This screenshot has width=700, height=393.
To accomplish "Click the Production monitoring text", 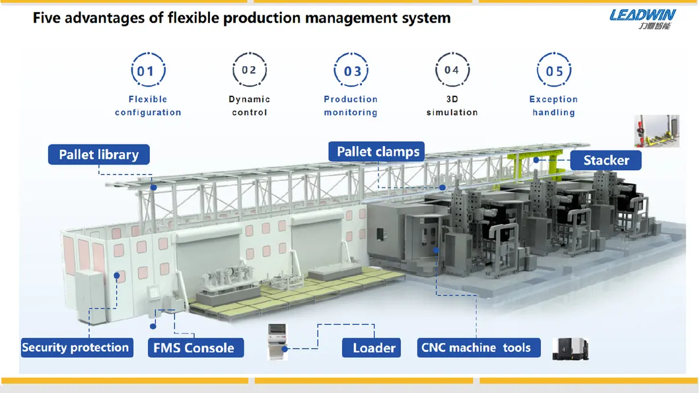I will pos(351,106).
